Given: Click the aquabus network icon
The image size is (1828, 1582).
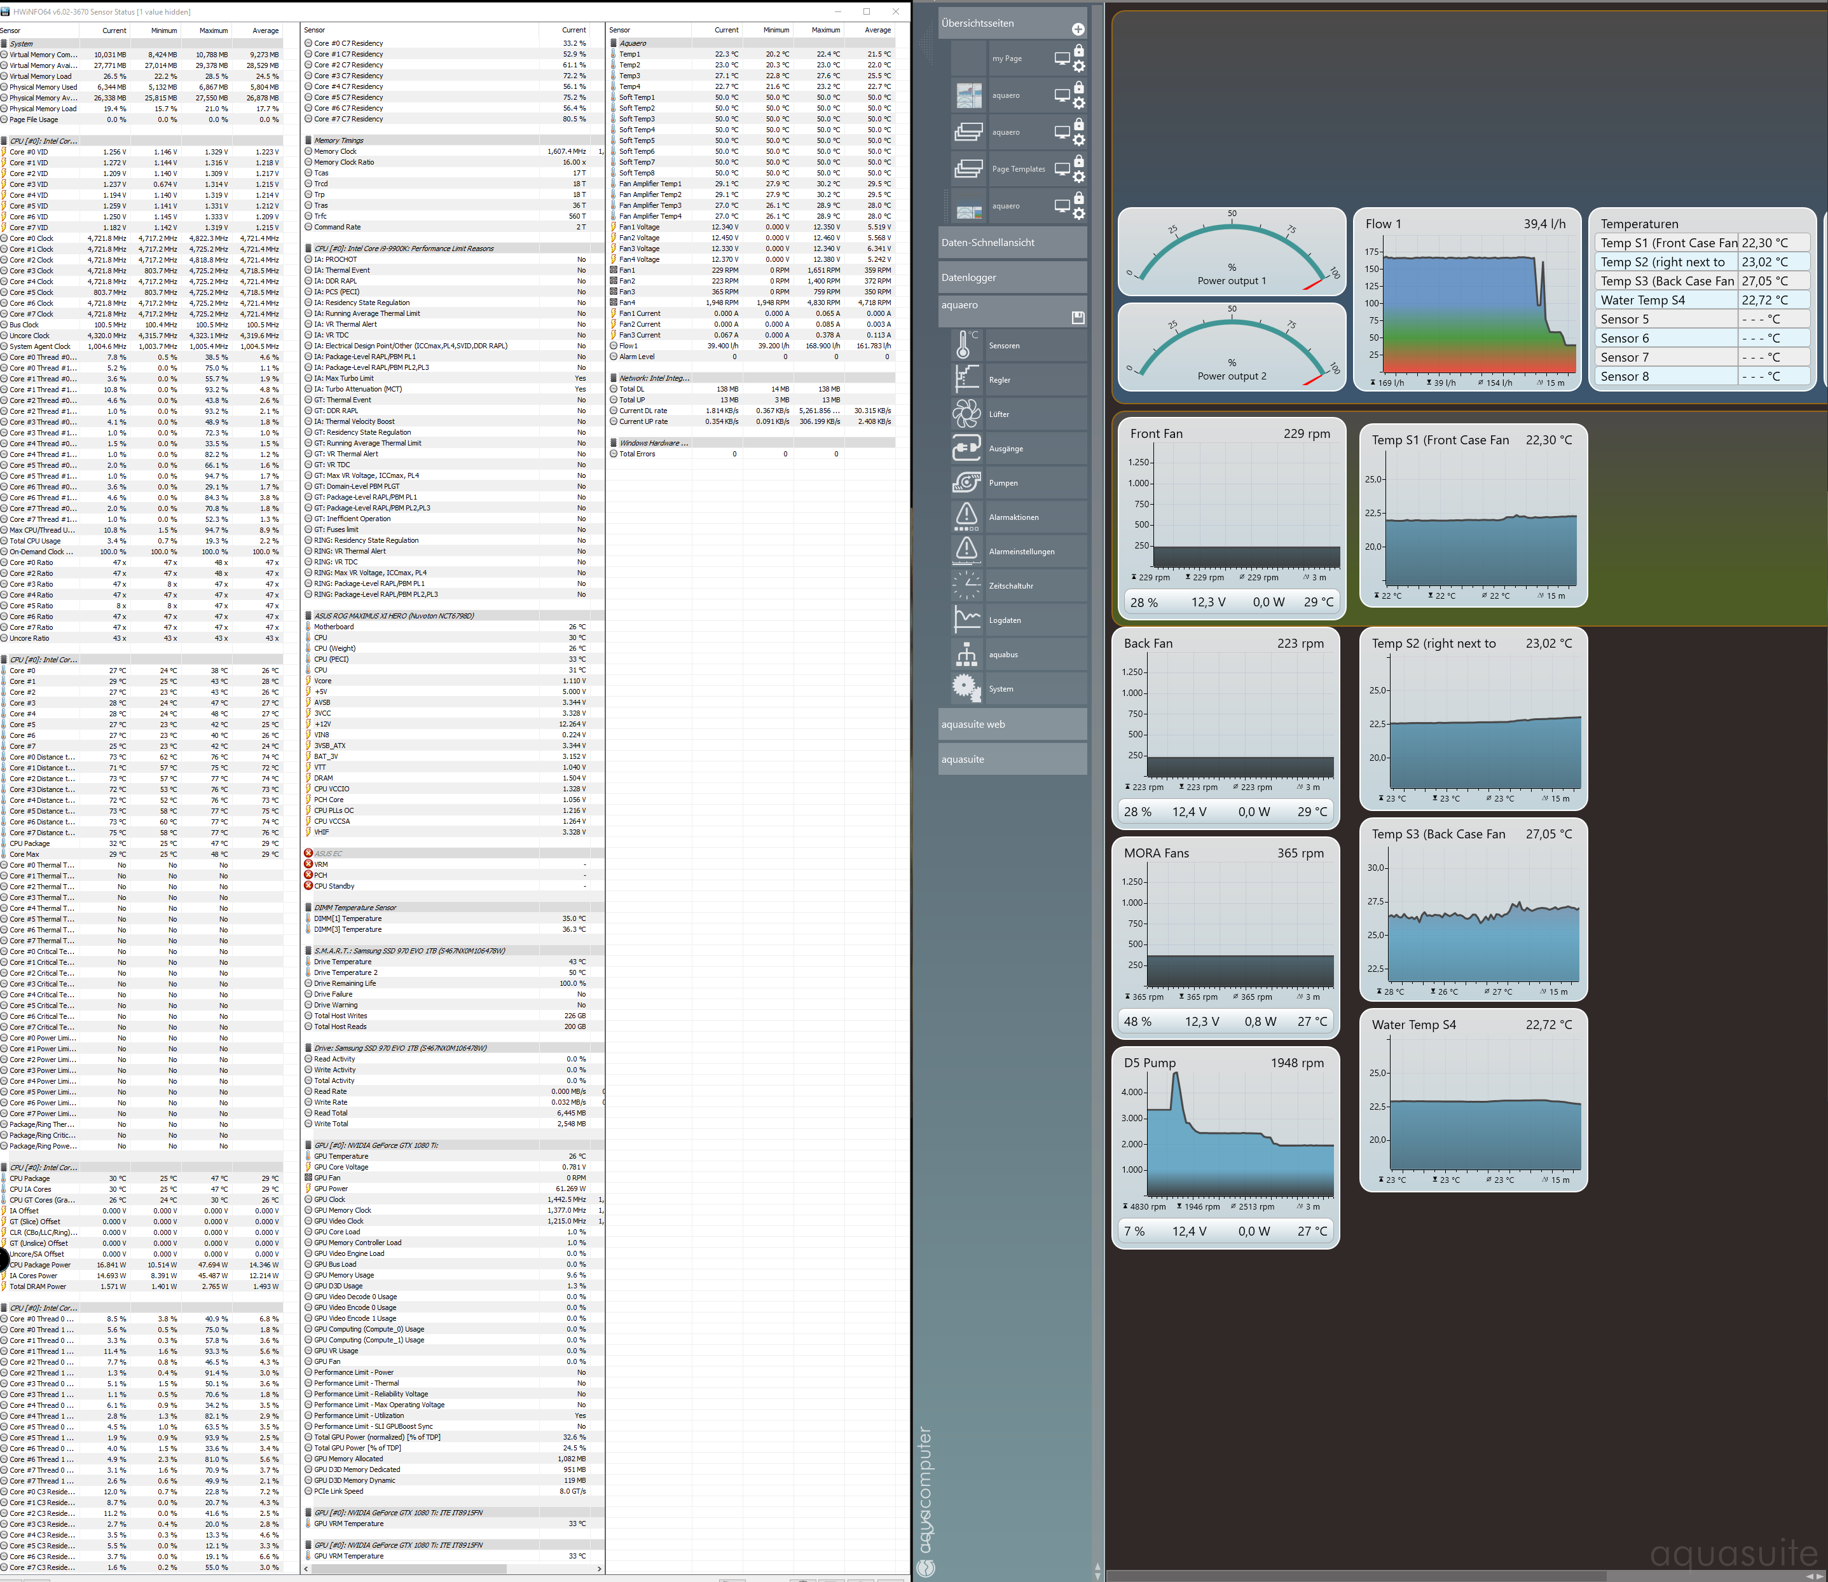Looking at the screenshot, I should [x=966, y=654].
